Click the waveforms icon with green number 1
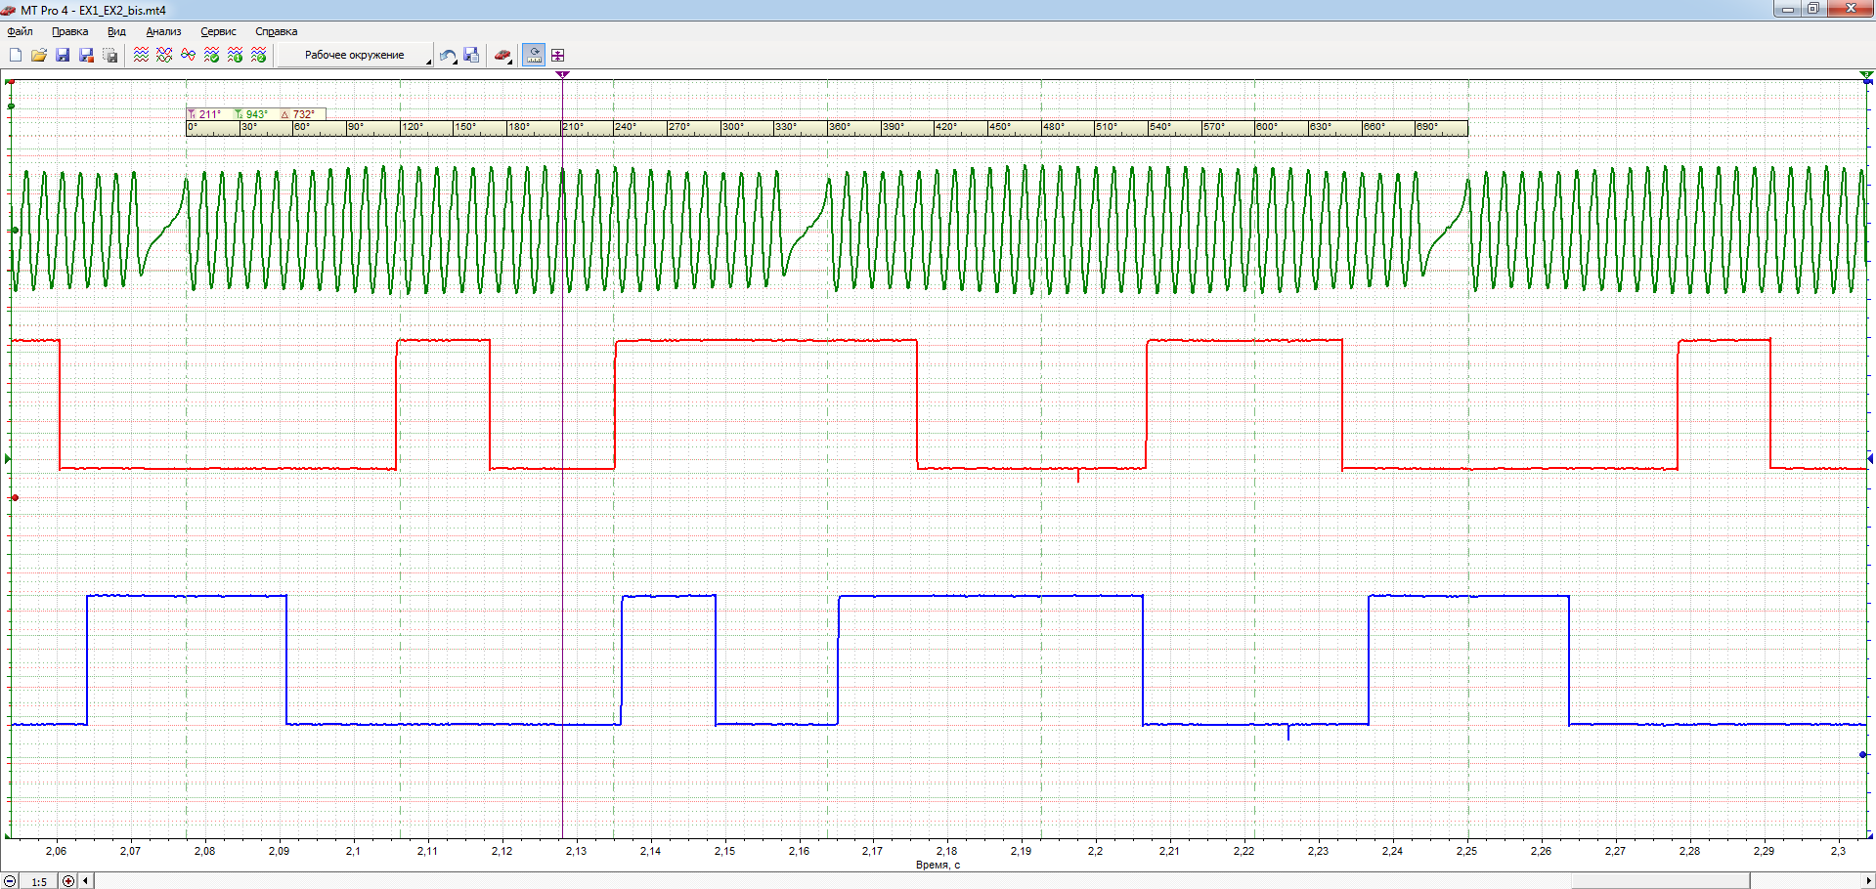This screenshot has height=889, width=1876. [x=235, y=55]
